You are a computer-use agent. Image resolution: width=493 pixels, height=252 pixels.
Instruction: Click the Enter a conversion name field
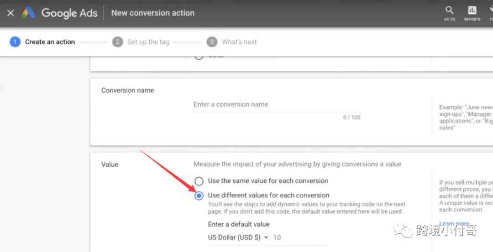point(277,104)
